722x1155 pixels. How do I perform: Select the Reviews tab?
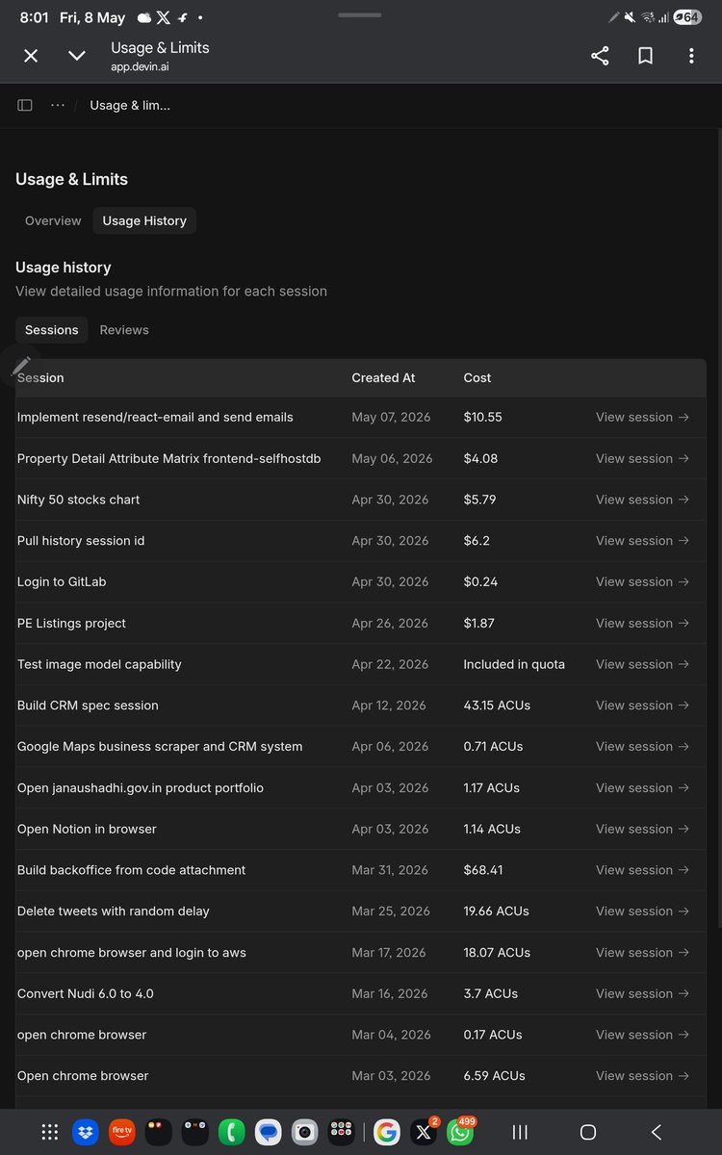[124, 330]
